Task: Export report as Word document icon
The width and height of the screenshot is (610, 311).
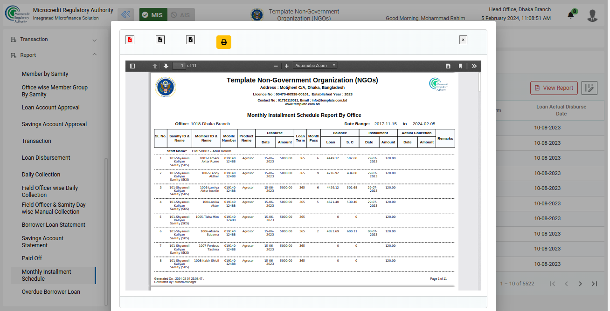Action: 160,40
